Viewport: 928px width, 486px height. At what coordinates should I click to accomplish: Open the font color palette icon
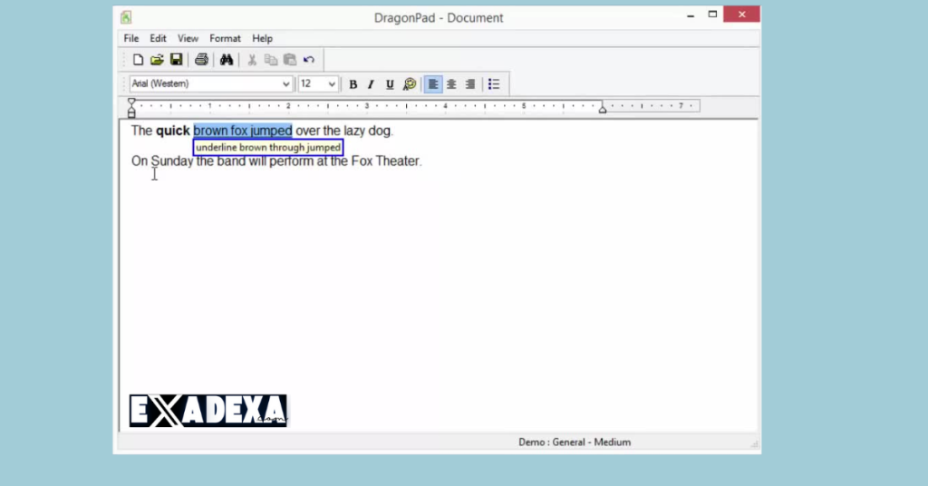click(x=410, y=84)
